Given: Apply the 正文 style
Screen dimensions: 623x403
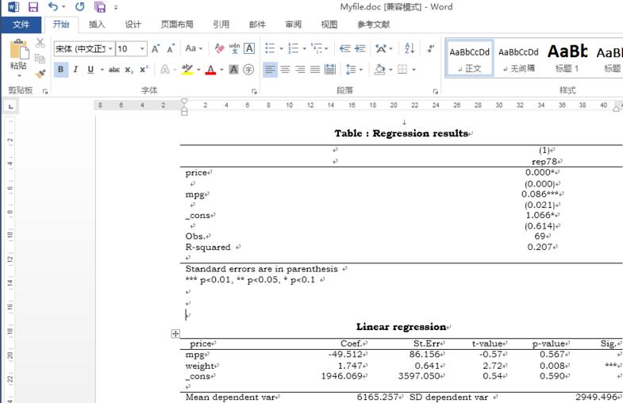Looking at the screenshot, I should tap(469, 59).
